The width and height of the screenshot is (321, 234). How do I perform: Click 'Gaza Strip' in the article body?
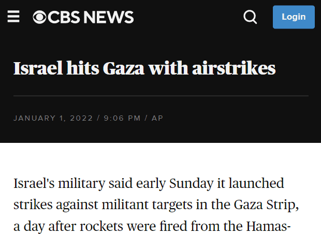coord(266,204)
